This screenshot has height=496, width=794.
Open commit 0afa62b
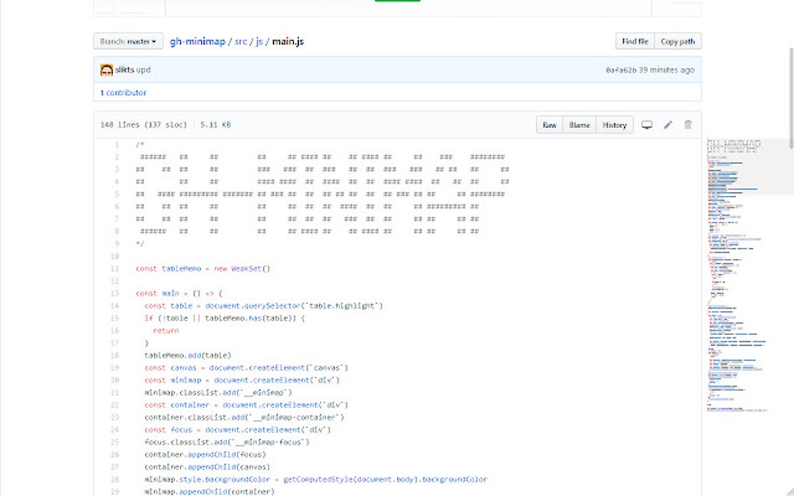tap(620, 70)
